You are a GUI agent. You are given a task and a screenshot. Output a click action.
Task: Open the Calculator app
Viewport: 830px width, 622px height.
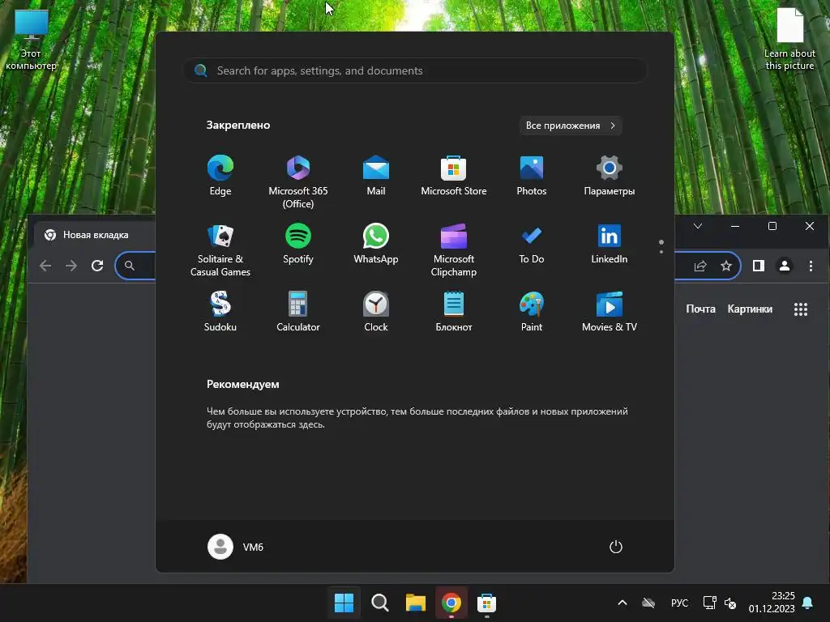click(298, 312)
